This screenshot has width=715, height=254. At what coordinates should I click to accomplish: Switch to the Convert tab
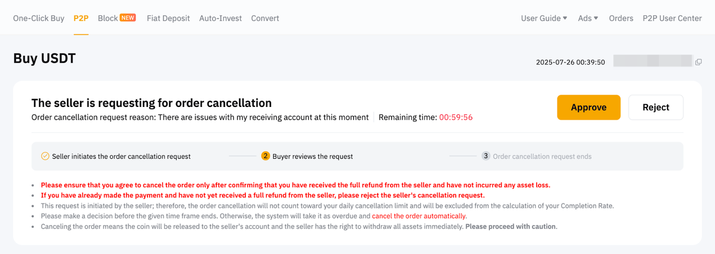pos(265,18)
